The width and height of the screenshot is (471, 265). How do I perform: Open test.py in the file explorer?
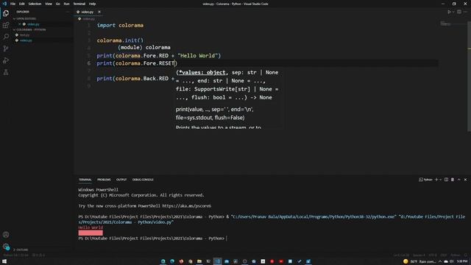24,35
